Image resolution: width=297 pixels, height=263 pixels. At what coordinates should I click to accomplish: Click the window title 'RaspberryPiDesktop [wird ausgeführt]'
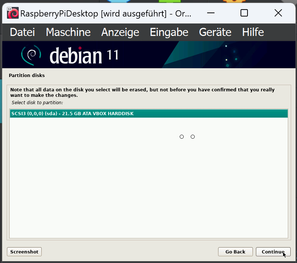(x=93, y=14)
